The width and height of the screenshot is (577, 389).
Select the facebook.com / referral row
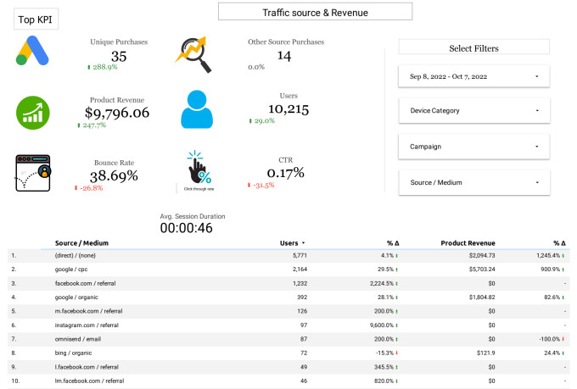tap(288, 283)
